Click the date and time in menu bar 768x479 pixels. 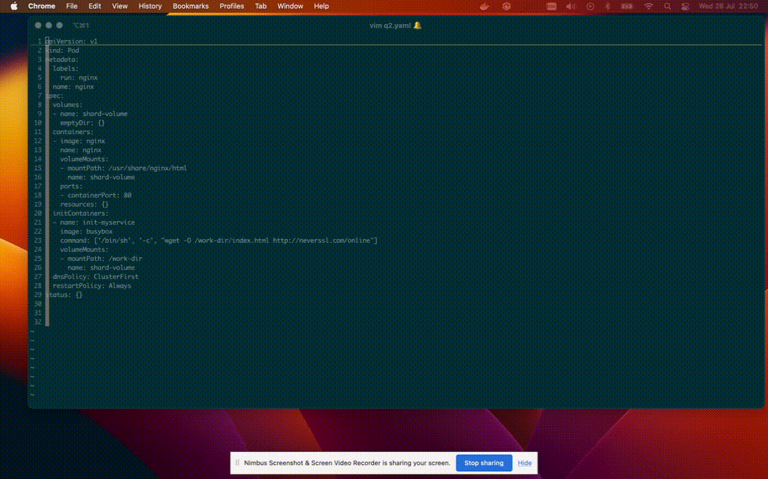coord(728,6)
